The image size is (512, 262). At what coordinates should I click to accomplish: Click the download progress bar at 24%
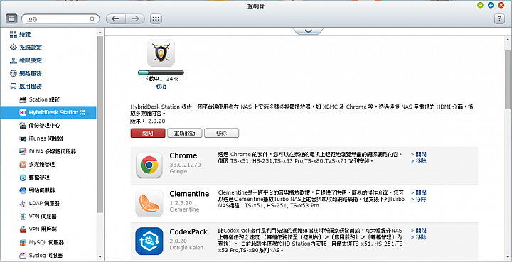tap(161, 72)
